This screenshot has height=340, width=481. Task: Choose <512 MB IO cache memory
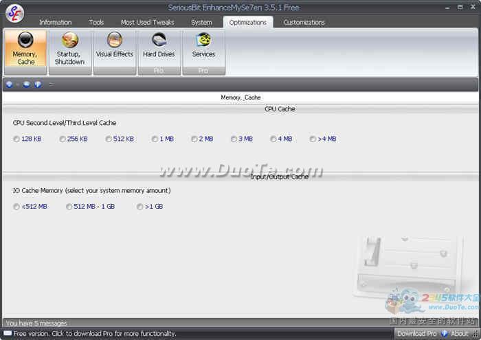pyautogui.click(x=30, y=207)
